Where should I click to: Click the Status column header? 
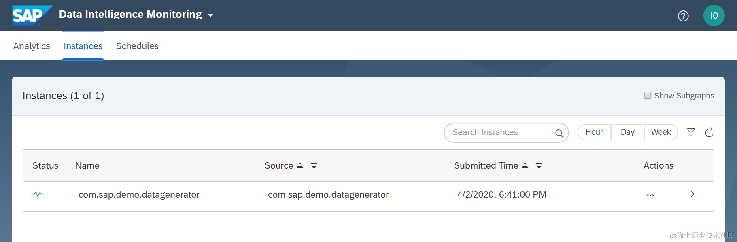click(45, 165)
